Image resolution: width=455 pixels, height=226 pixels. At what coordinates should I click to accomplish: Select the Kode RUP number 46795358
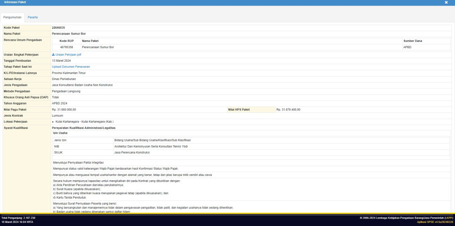coord(66,47)
